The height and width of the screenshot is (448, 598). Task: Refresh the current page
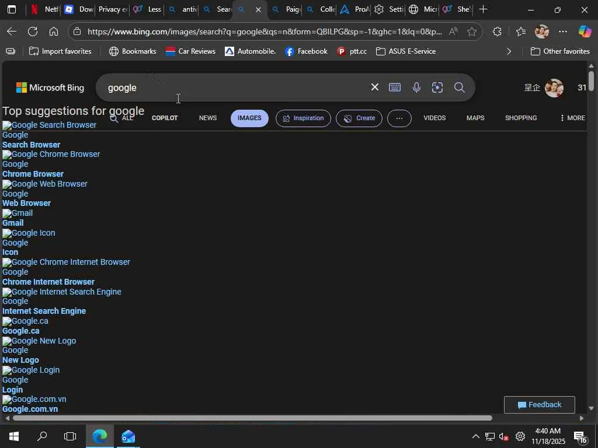click(33, 32)
